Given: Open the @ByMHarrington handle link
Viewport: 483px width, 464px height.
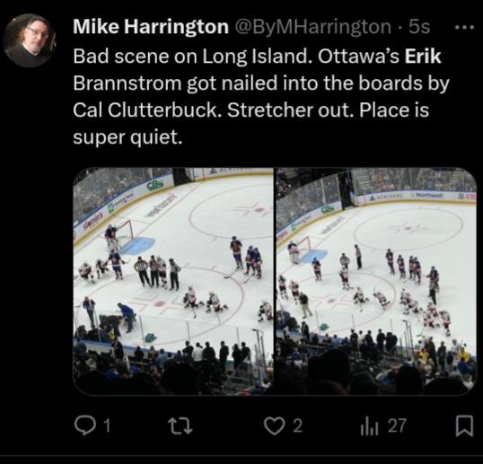Looking at the screenshot, I should (x=313, y=28).
